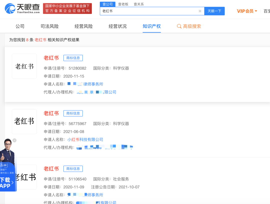Click the 天眼一下 search button

tap(214, 11)
